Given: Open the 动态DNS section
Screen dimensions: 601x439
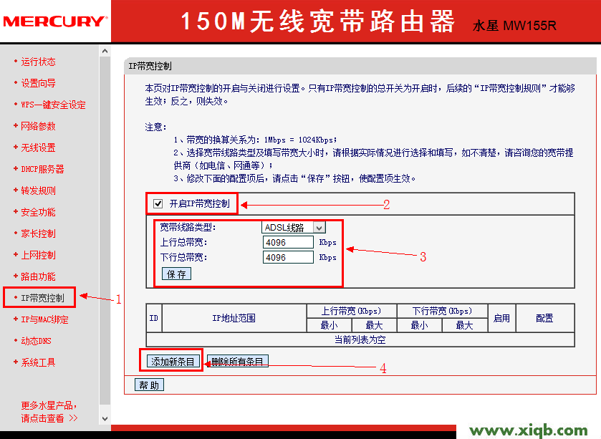Looking at the screenshot, I should click(x=37, y=340).
